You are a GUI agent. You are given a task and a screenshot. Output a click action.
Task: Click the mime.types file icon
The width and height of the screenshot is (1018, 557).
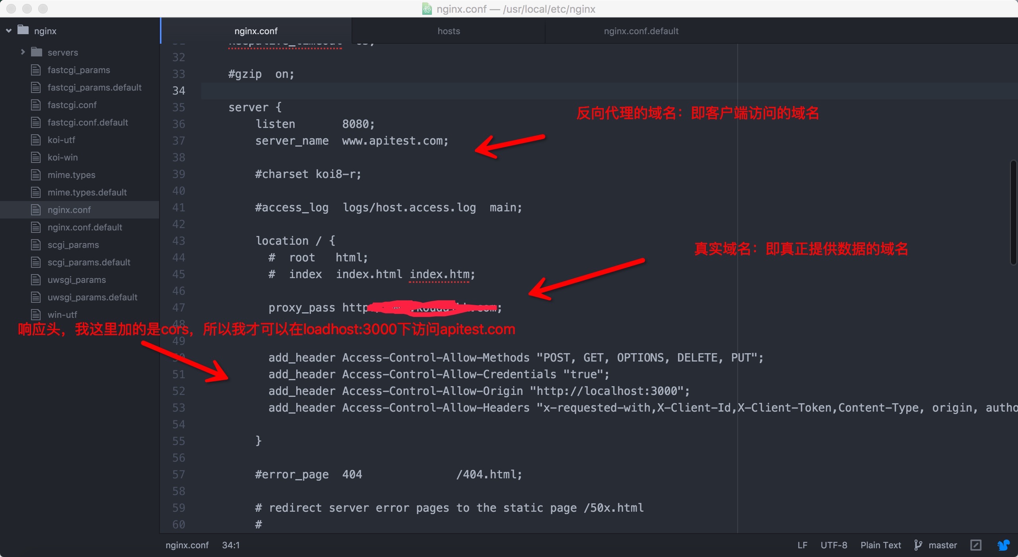point(36,175)
